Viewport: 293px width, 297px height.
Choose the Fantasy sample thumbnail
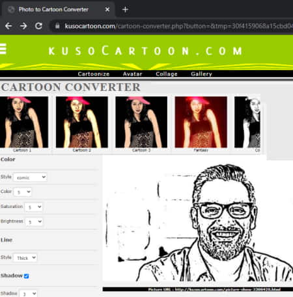tap(201, 122)
